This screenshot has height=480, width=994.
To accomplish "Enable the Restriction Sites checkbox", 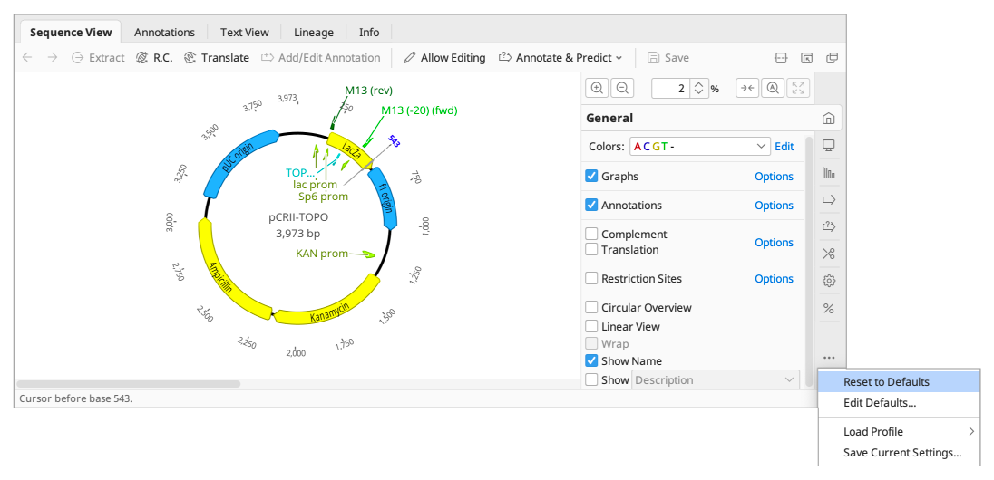I will pyautogui.click(x=592, y=279).
